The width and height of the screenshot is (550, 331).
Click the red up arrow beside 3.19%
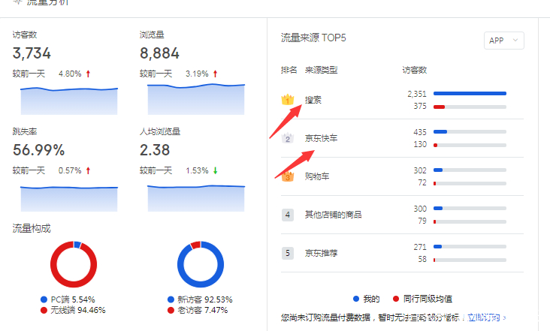tap(215, 74)
